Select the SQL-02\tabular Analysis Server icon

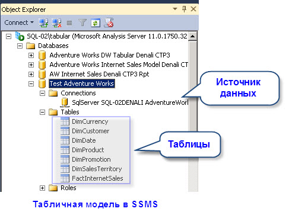click(x=20, y=36)
